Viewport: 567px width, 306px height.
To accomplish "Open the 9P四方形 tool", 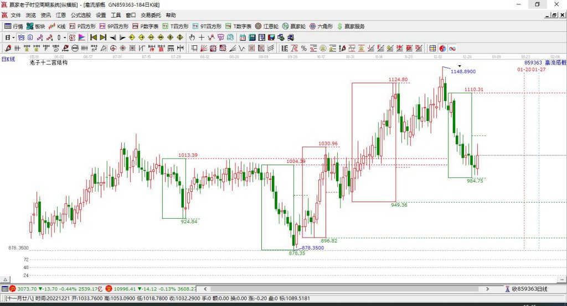I will [x=114, y=26].
